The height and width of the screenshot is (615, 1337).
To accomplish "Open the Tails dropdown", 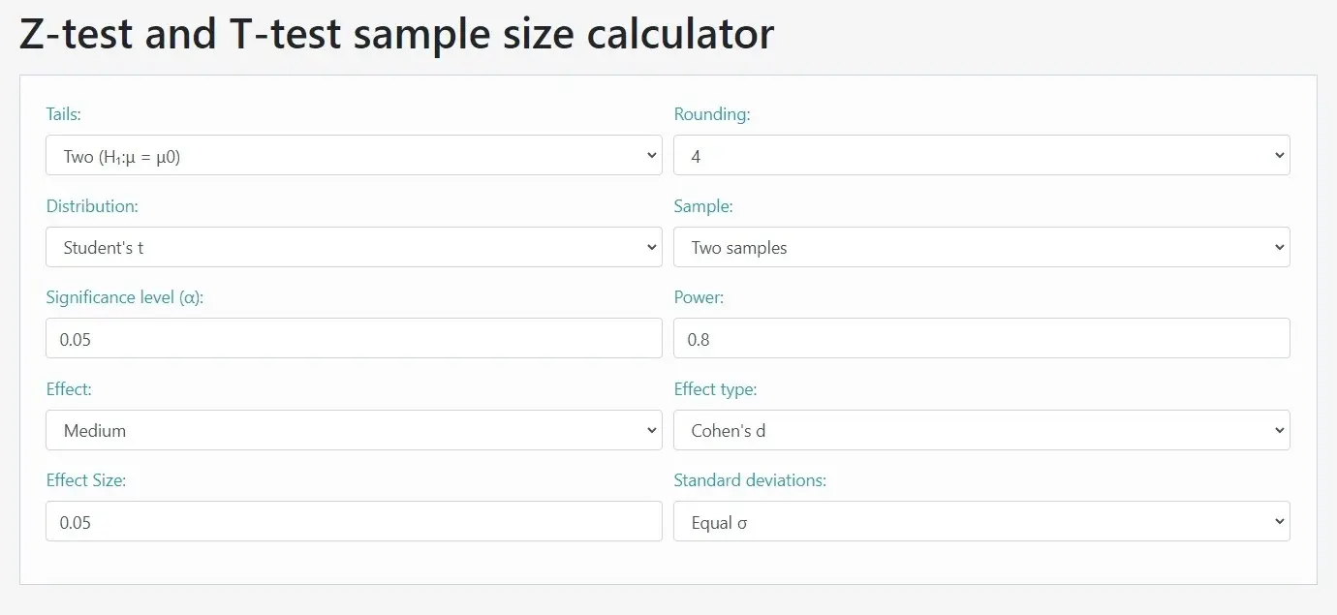I will (x=354, y=156).
